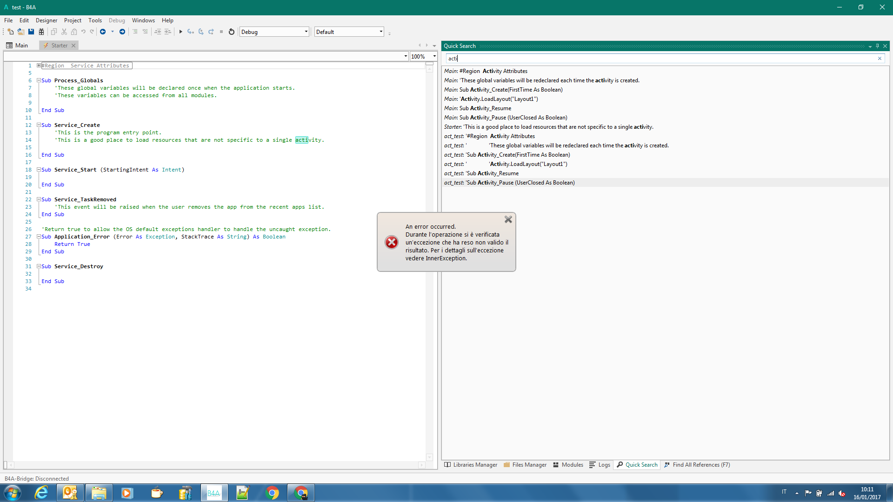
Task: Collapse the Sub Process_Globals block
Action: click(x=39, y=80)
